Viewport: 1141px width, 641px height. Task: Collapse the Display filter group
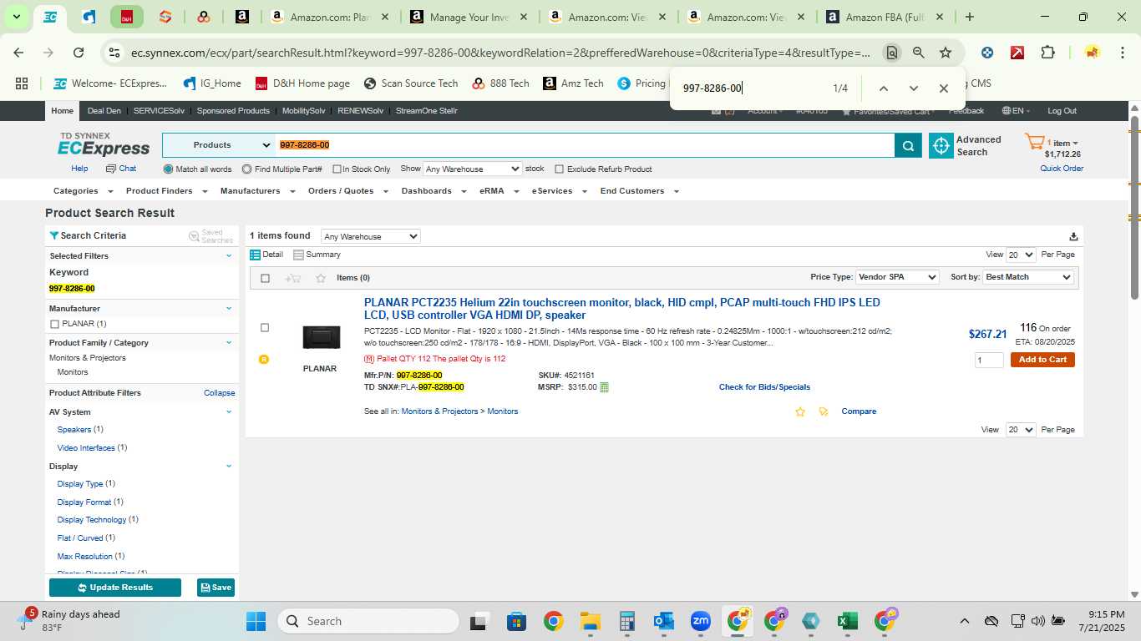point(229,467)
